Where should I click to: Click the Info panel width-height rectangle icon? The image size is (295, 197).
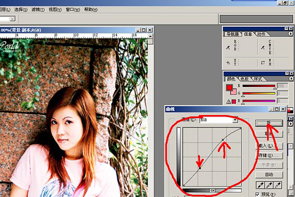coord(263,62)
